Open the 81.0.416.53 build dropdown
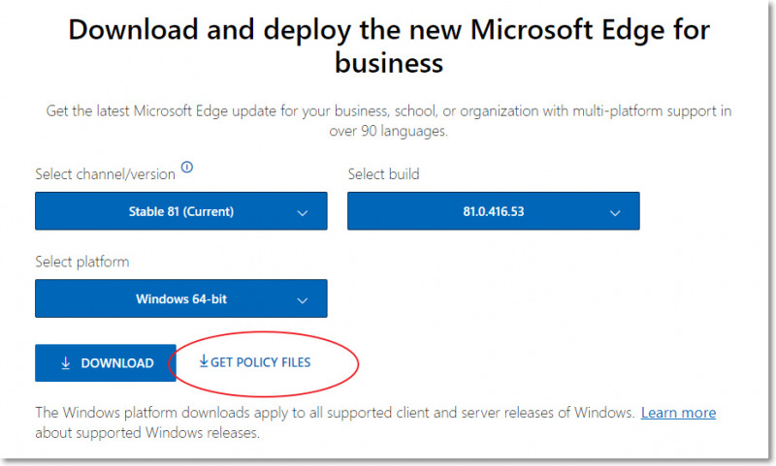The image size is (776, 466). coord(494,211)
